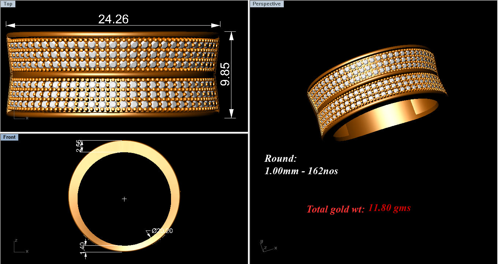498x264 pixels.
Task: Click the Front viewport title tab
Action: coord(10,137)
